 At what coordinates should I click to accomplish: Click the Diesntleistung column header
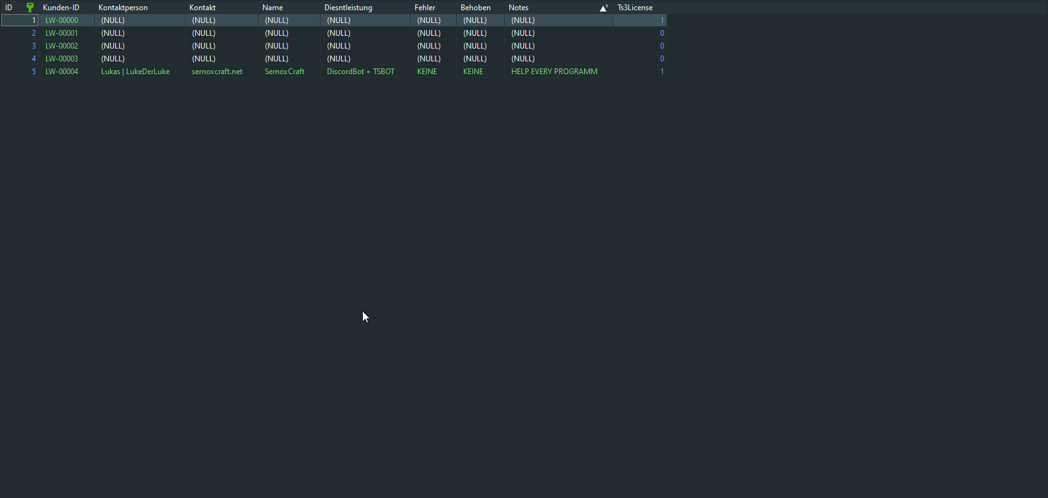point(348,8)
